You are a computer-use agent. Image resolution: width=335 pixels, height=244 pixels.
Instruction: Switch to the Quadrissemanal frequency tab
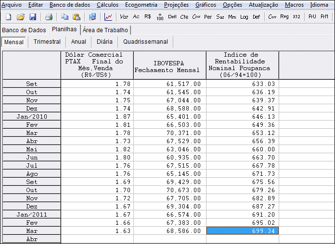coord(145,42)
